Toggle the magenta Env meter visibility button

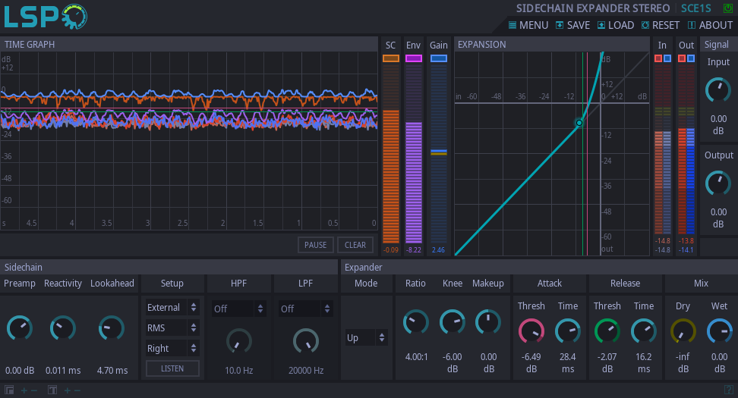tap(414, 58)
